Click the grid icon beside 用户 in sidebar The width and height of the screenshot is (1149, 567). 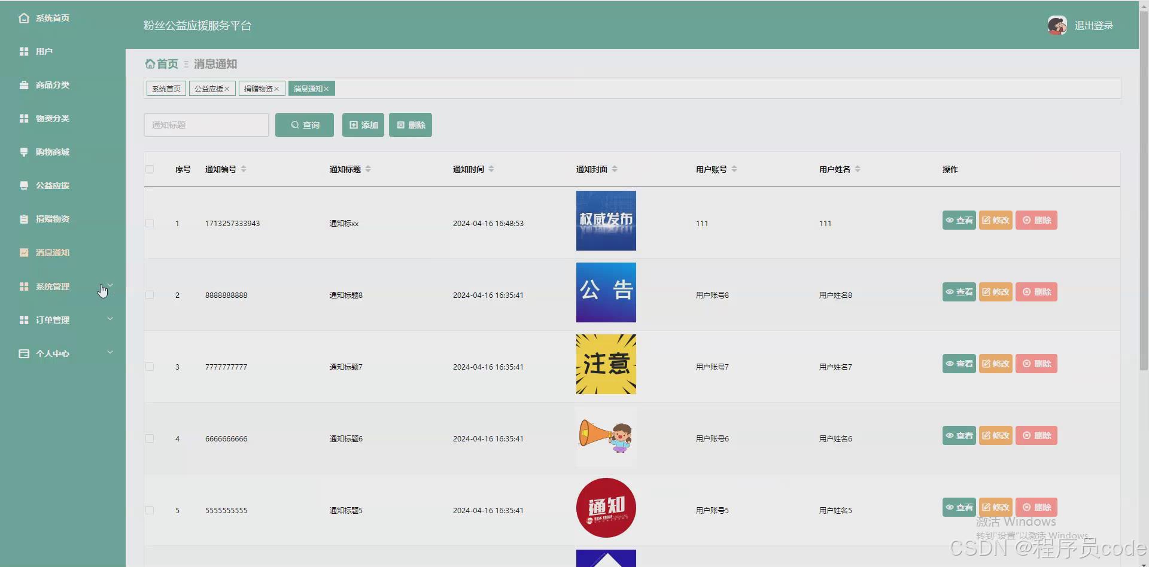click(24, 51)
